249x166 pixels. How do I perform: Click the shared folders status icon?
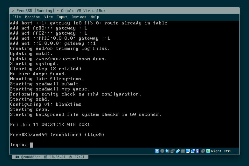point(183,151)
